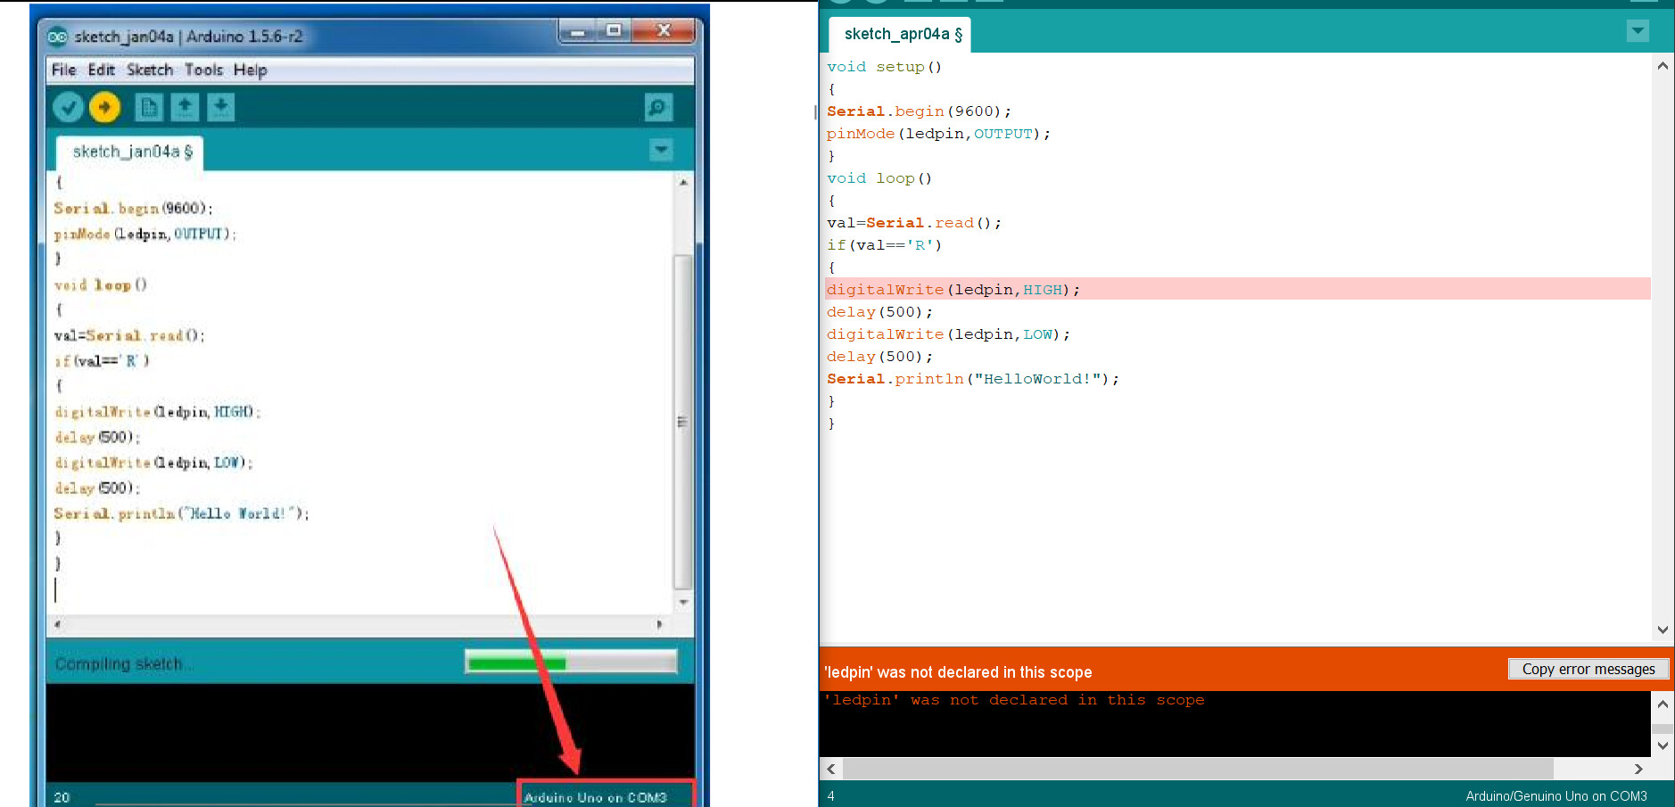Click "val=Serial.read();" in the sketch_jan04a editor
The width and height of the screenshot is (1675, 807).
129,335
